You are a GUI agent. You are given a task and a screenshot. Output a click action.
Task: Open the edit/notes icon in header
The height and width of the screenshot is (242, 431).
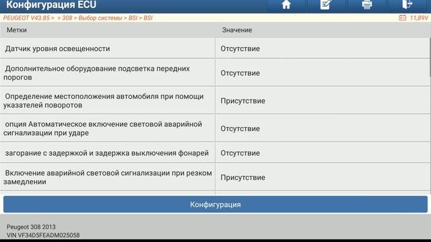coord(326,5)
